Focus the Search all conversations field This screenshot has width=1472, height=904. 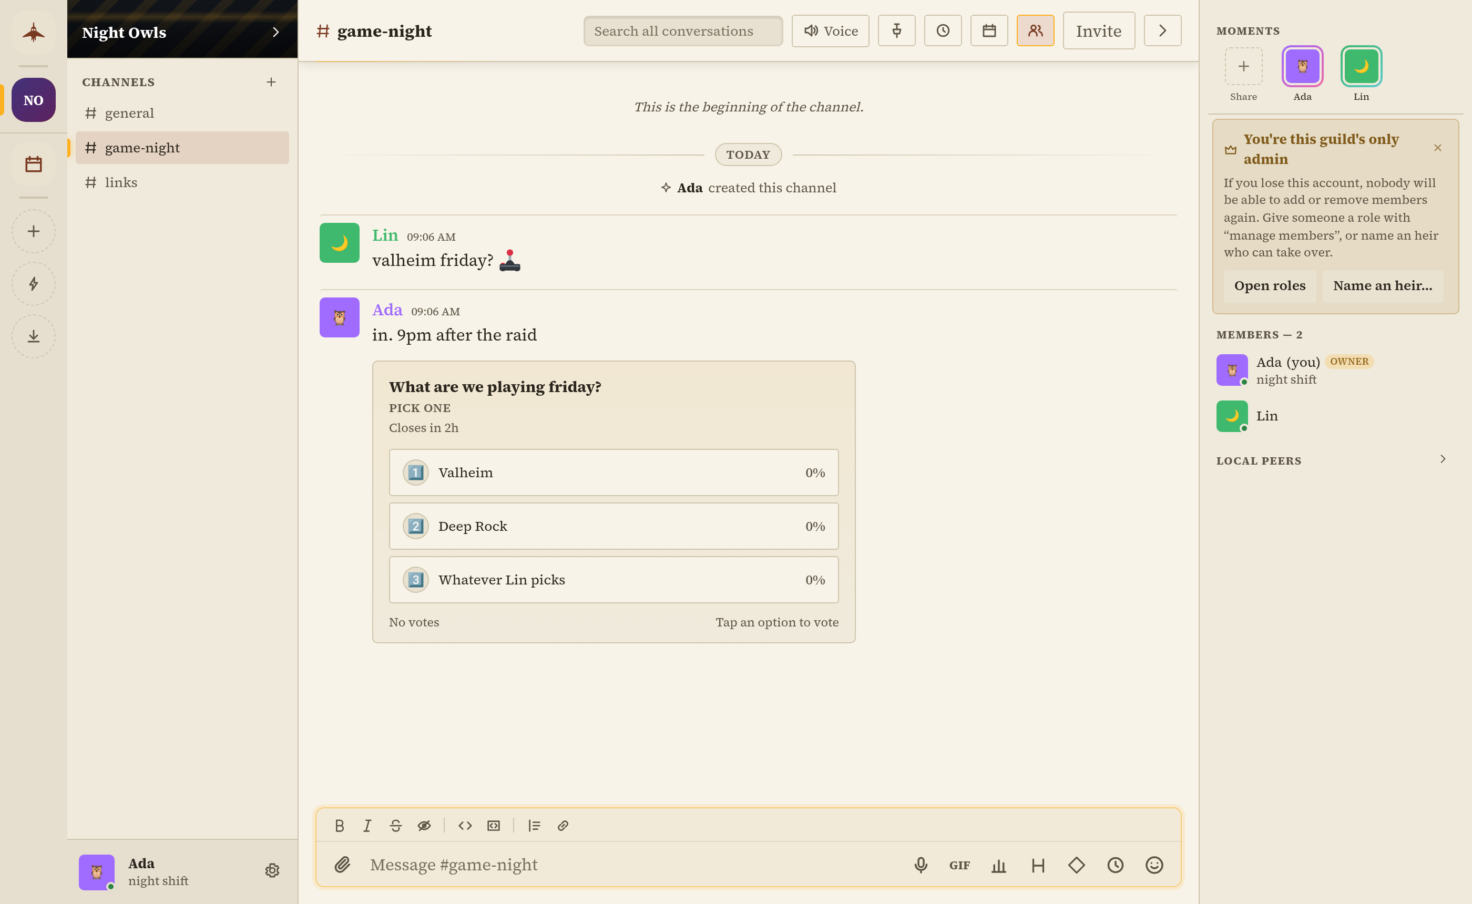pos(683,30)
